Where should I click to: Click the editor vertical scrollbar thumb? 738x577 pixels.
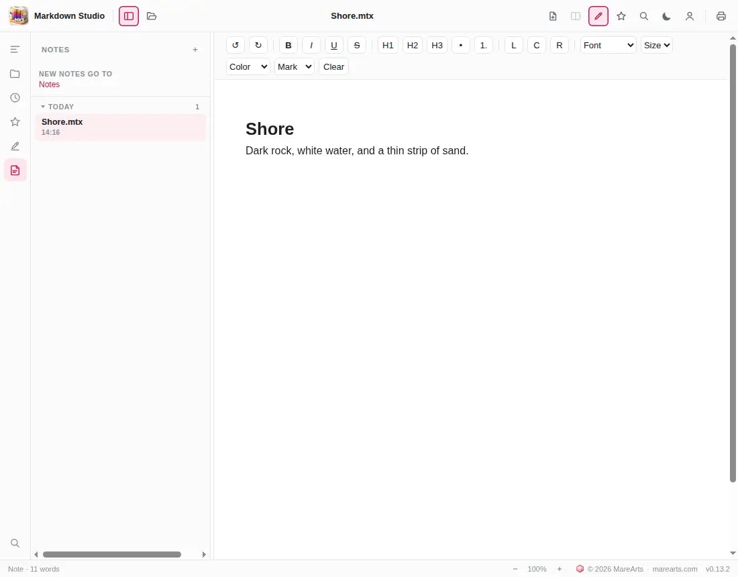(x=733, y=263)
